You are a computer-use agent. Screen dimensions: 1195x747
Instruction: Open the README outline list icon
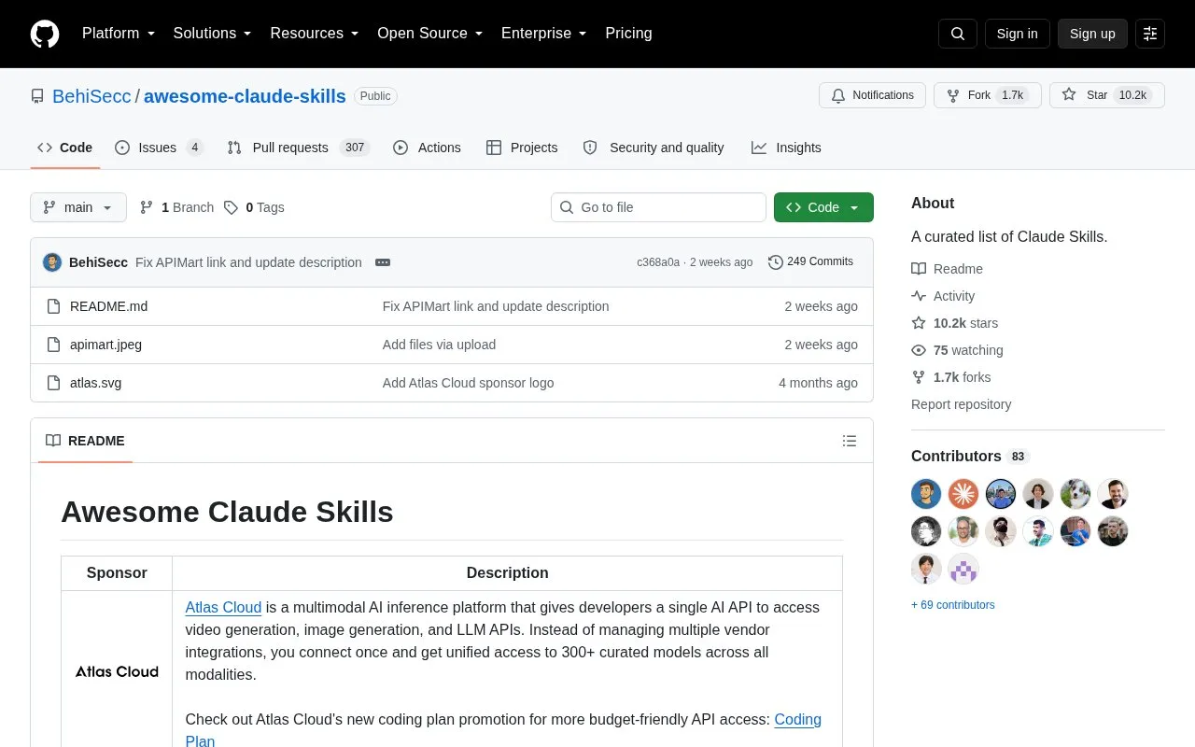point(850,441)
